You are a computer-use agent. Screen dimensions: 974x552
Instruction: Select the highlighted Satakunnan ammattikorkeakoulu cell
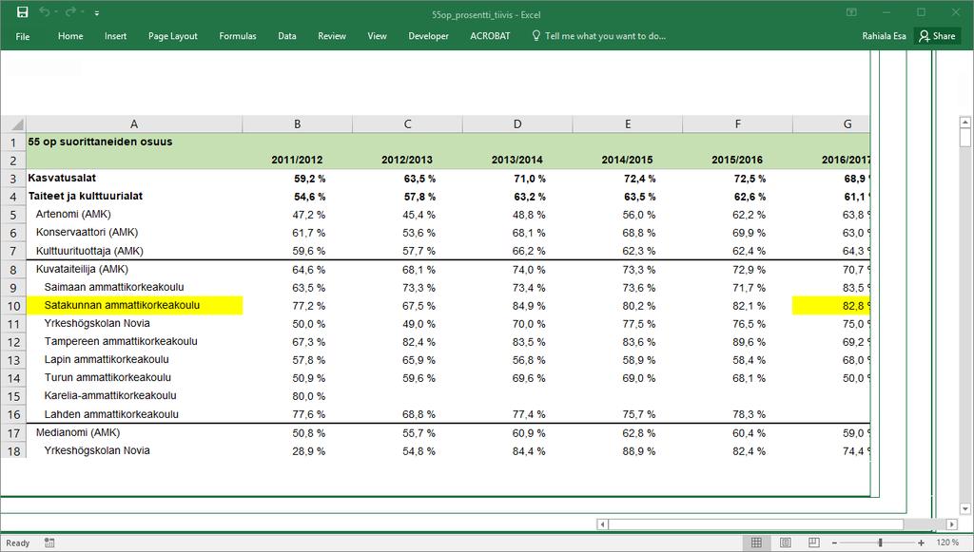click(x=134, y=306)
